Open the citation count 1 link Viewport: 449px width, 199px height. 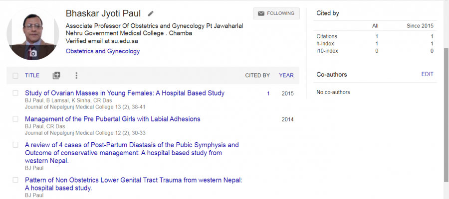(x=268, y=94)
